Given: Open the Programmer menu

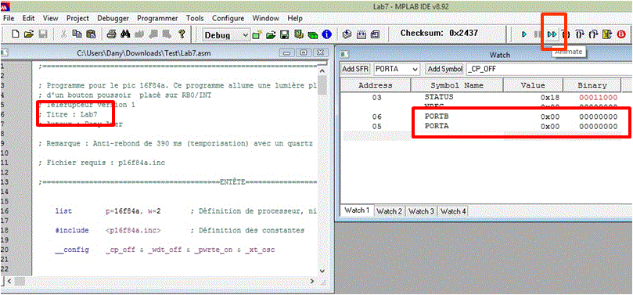Looking at the screenshot, I should click(x=157, y=18).
